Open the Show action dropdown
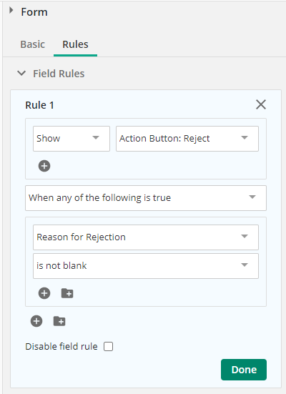 pyautogui.click(x=71, y=139)
